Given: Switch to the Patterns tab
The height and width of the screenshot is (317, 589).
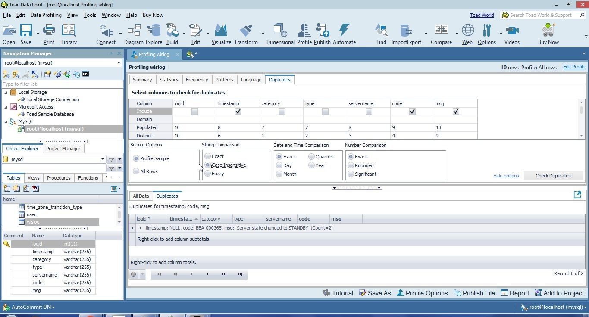Looking at the screenshot, I should 224,80.
